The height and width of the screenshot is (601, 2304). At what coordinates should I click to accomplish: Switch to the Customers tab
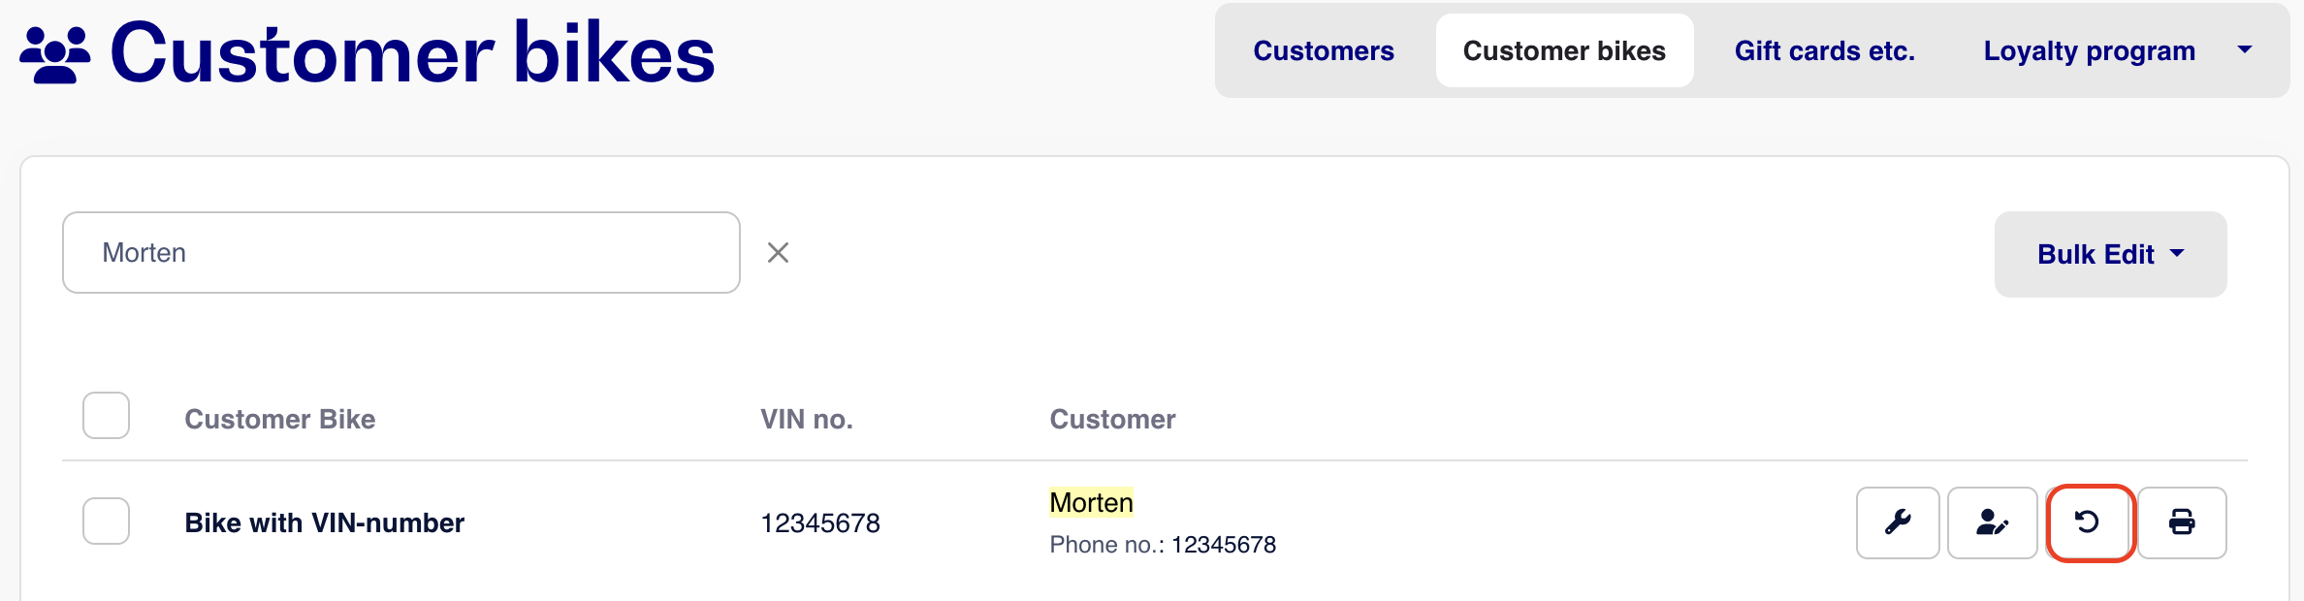pos(1323,50)
